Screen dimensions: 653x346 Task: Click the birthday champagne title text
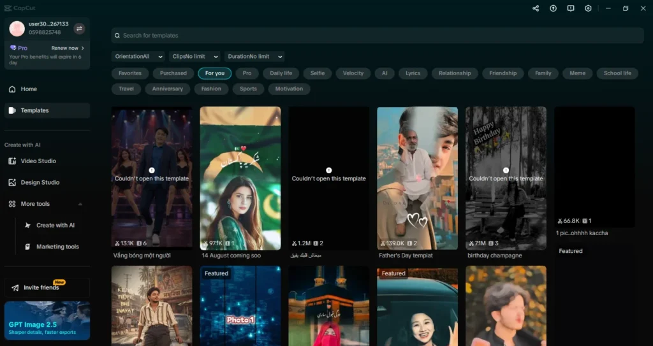tap(495, 256)
